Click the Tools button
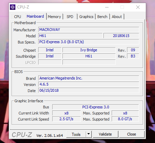 point(76,134)
